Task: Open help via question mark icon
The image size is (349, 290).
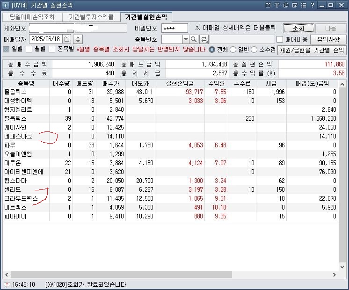Action: (x=312, y=5)
